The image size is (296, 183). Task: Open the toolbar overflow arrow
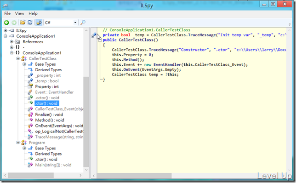[x=290, y=24]
